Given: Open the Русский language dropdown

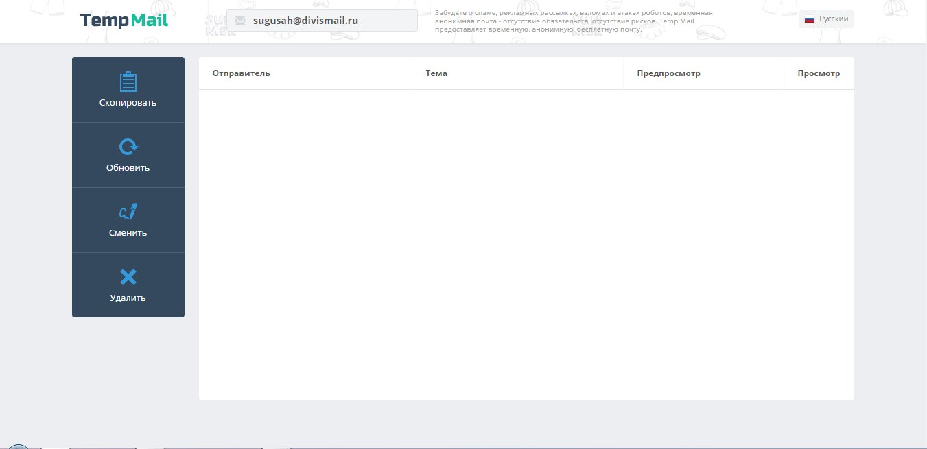Looking at the screenshot, I should click(826, 19).
